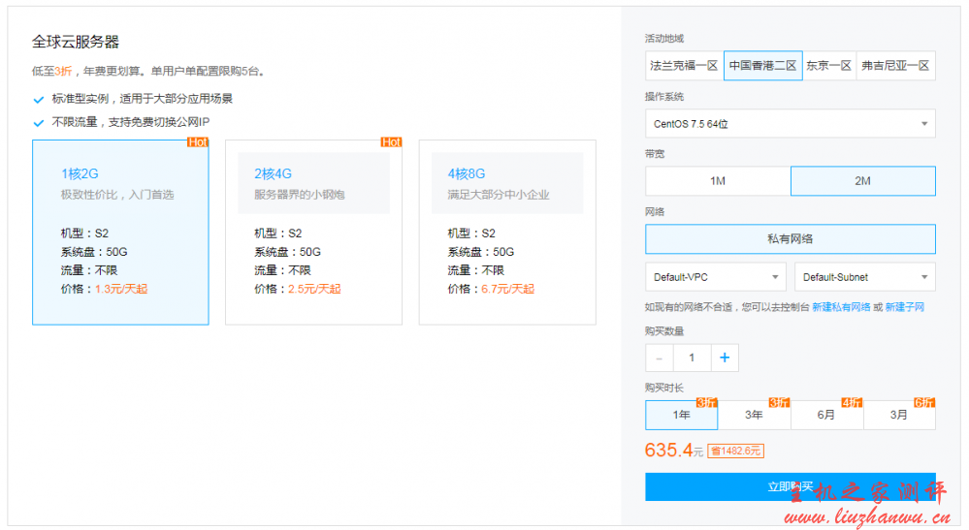
Task: Expand the Default-Subnet dropdown
Action: (865, 277)
